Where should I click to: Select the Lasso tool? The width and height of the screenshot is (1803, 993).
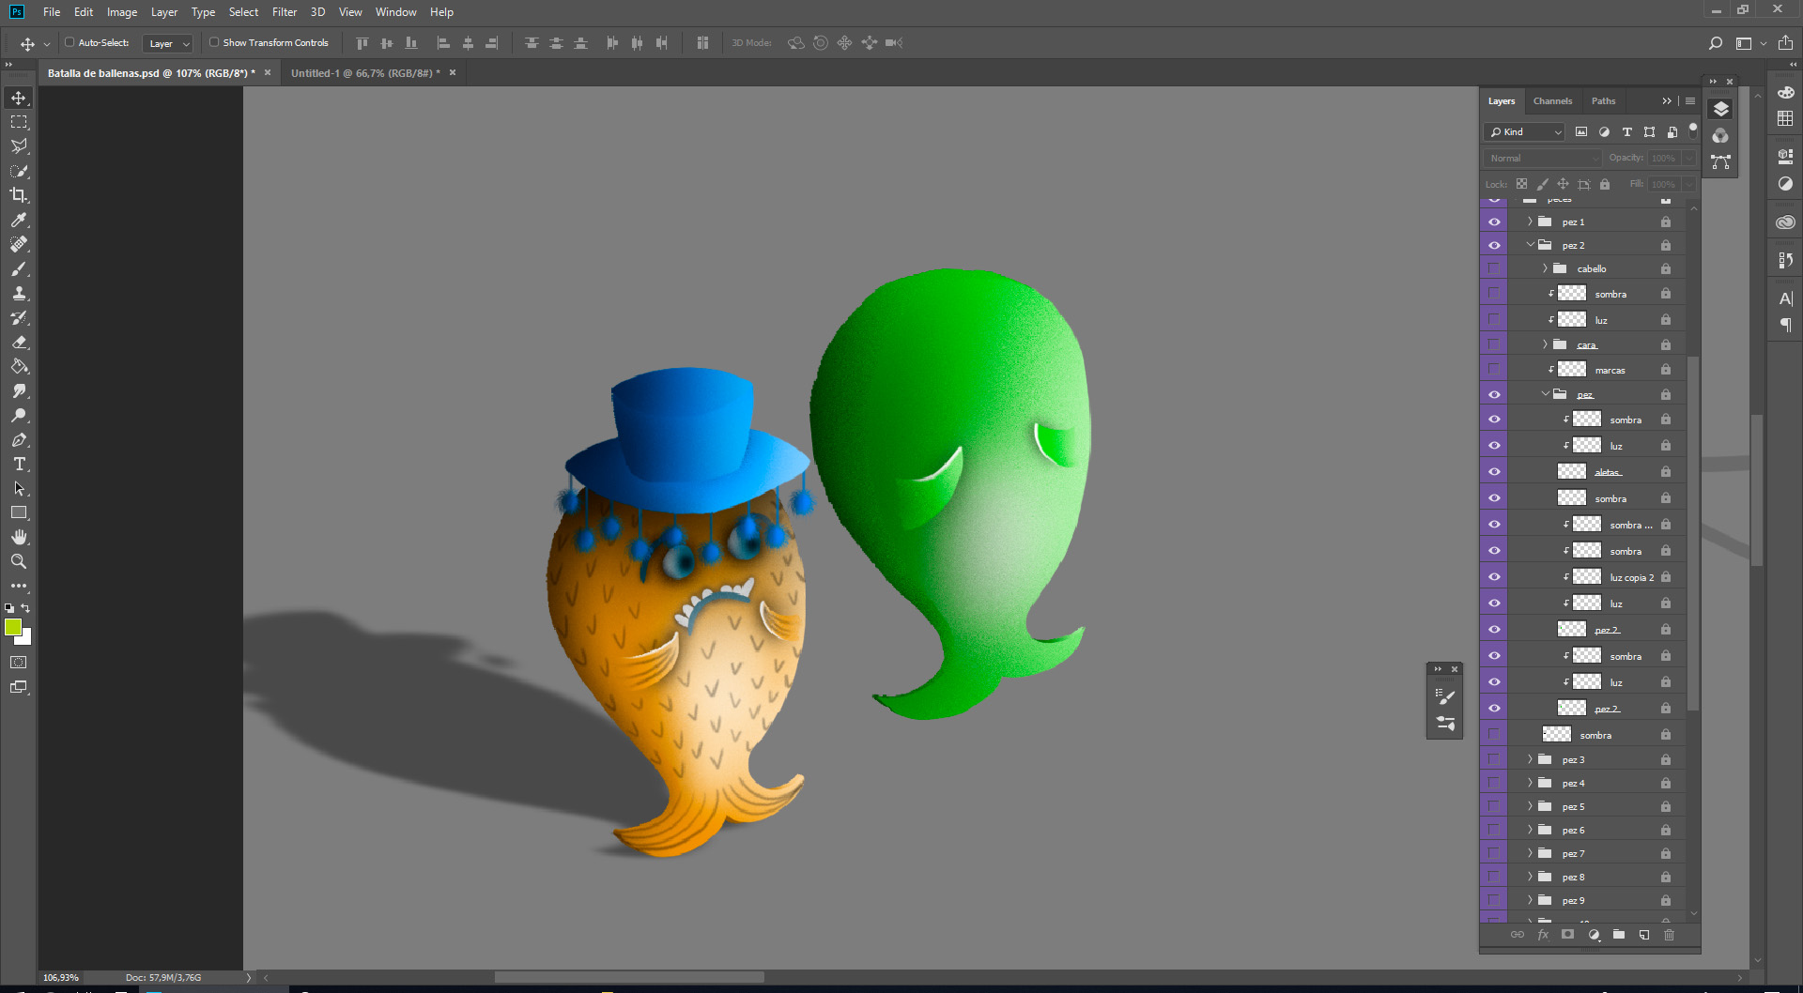coord(19,146)
